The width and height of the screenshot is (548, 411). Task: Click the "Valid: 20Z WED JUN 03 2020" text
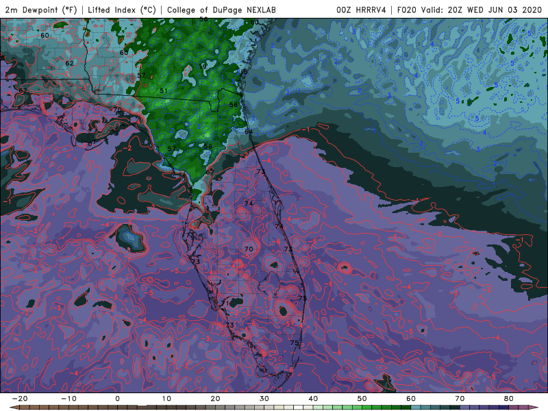coord(482,10)
